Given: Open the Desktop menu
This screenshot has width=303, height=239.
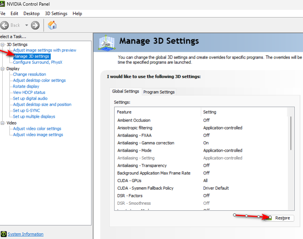Looking at the screenshot, I should [x=31, y=14].
